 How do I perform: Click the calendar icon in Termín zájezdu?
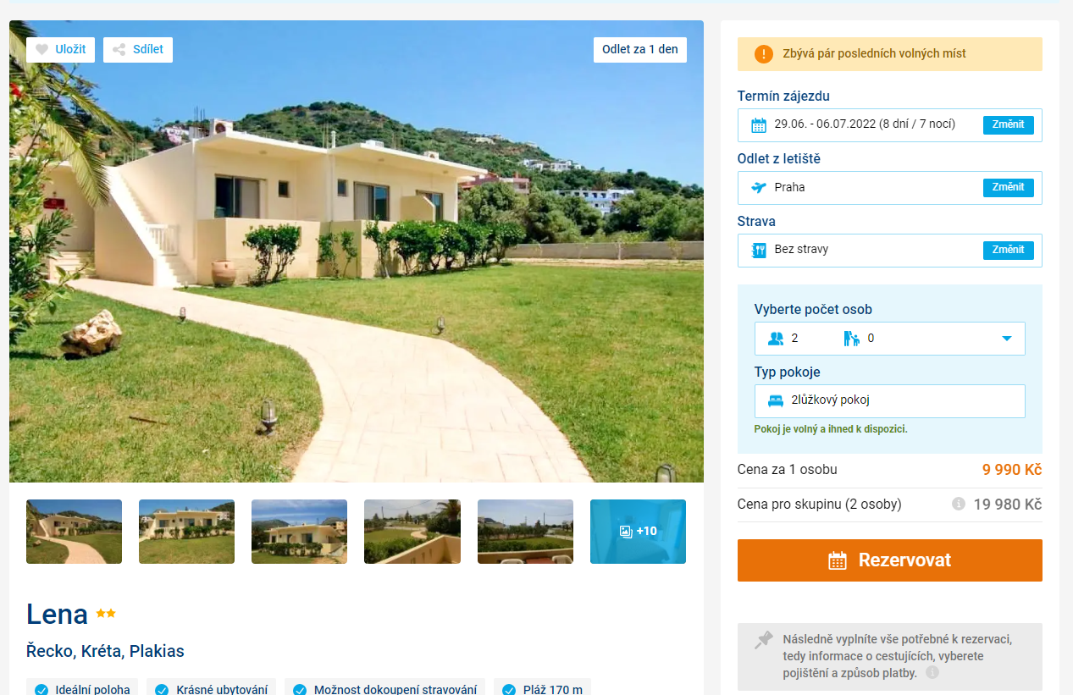click(759, 125)
